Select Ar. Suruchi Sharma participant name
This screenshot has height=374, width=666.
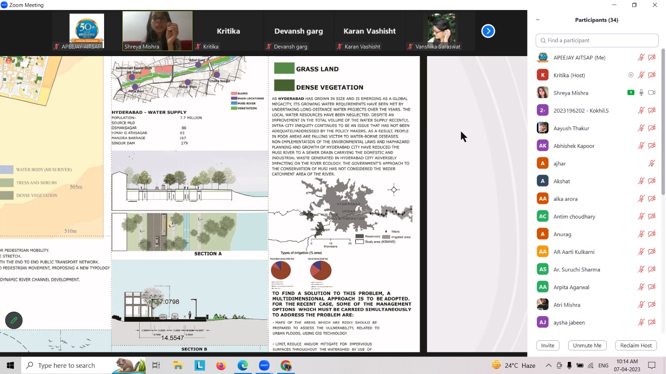click(x=577, y=269)
